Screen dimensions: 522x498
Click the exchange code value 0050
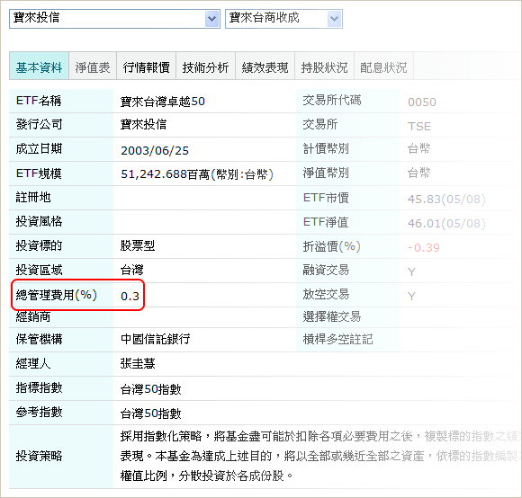point(422,102)
